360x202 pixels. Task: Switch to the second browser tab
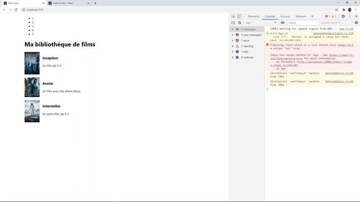[69, 3]
